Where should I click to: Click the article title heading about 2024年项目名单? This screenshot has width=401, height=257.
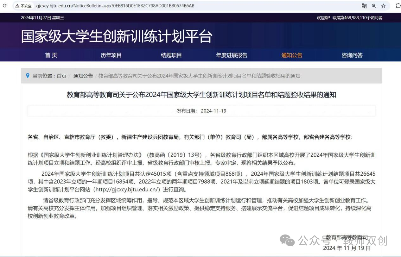tap(201, 95)
